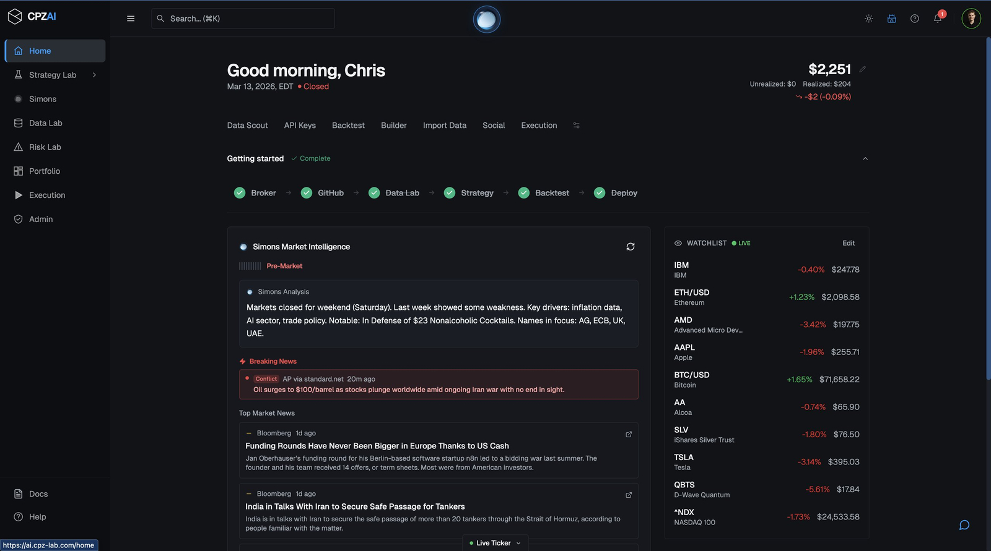Screen dimensions: 991x551
Task: Click Edit on the Watchlist panel
Action: 849,243
